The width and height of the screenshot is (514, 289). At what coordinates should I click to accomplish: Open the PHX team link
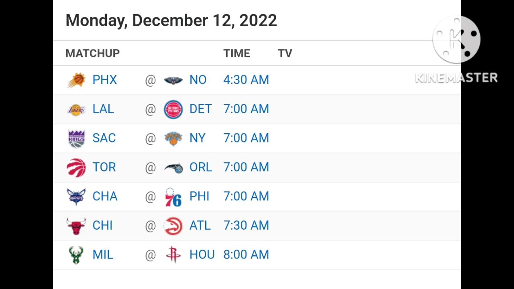pyautogui.click(x=105, y=80)
